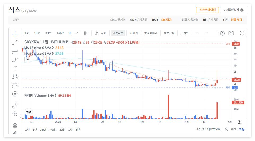
Task: Click the 69.153M volume label
Action: (x=238, y=103)
